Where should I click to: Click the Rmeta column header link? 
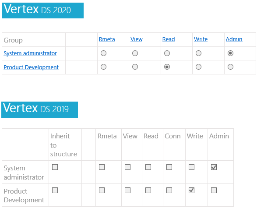[107, 39]
